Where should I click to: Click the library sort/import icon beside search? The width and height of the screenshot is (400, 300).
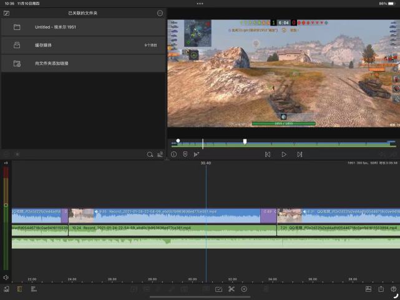point(160,154)
